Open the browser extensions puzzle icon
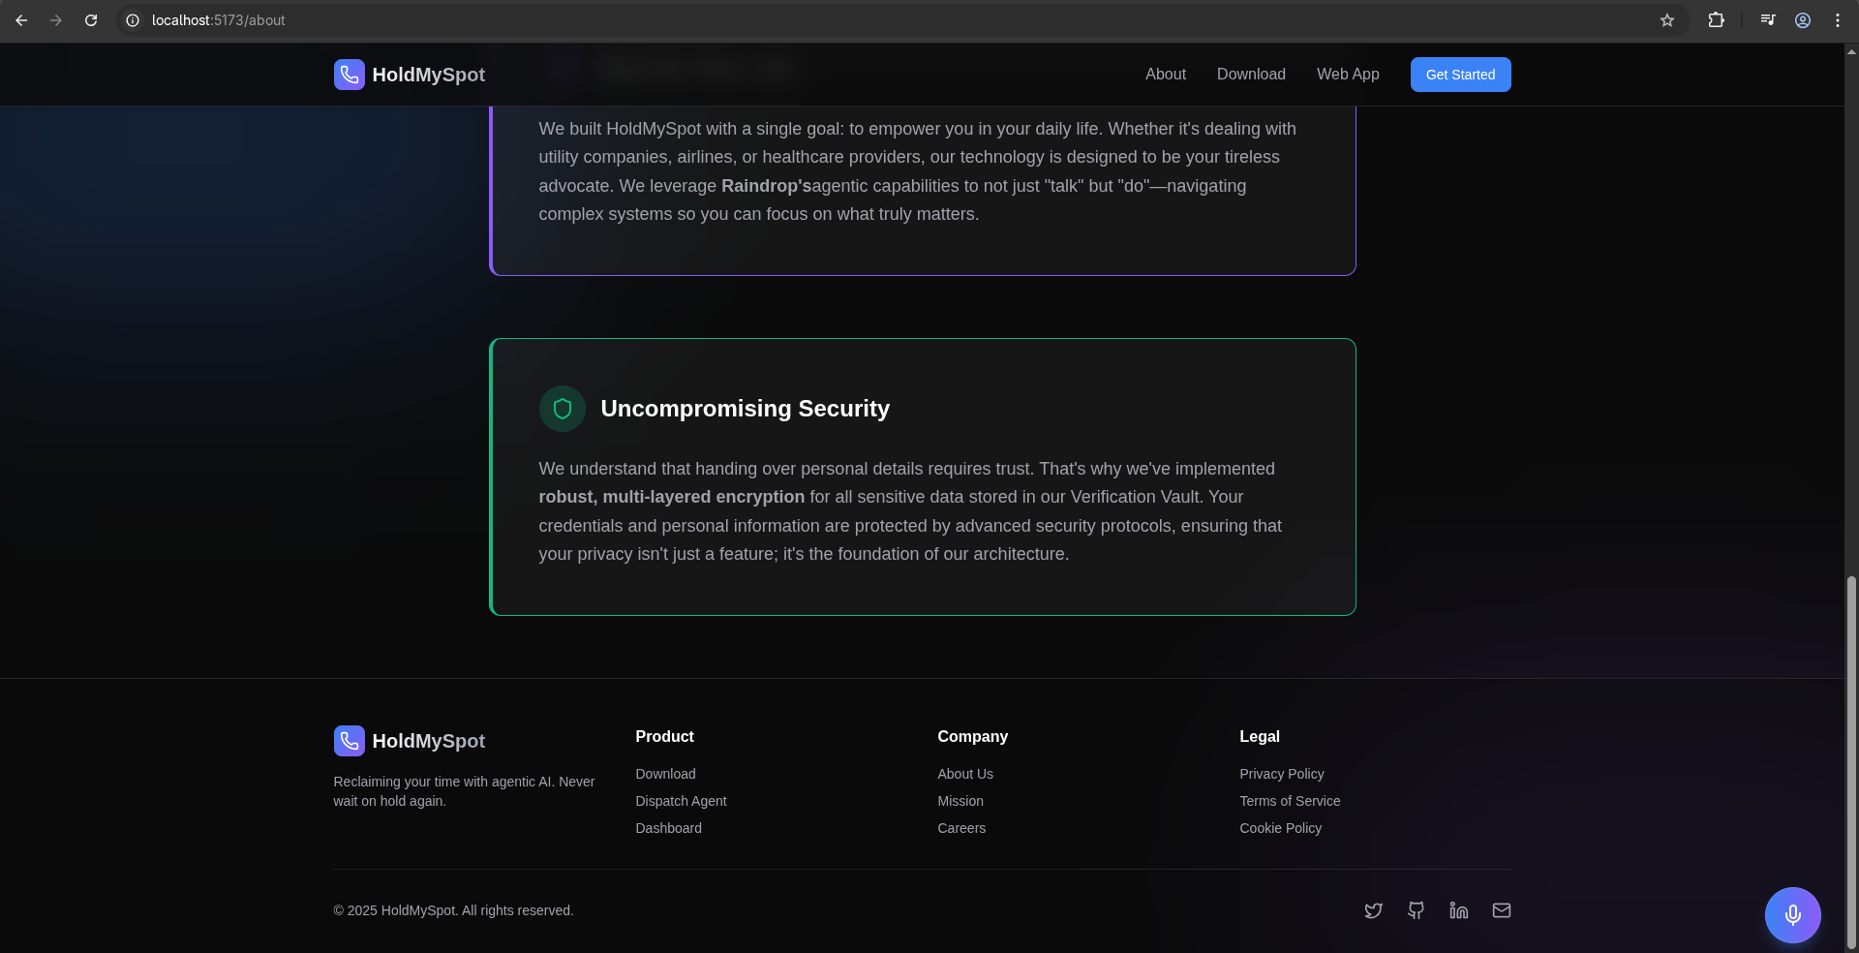The height and width of the screenshot is (953, 1859). (x=1716, y=20)
